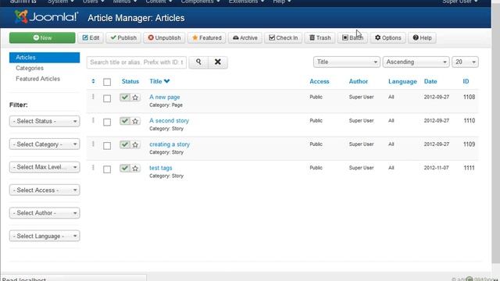The image size is (500, 281).
Task: Sort by the Date column header
Action: point(430,81)
